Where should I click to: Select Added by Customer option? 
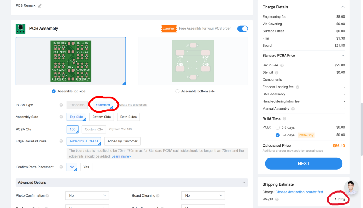coord(123,141)
